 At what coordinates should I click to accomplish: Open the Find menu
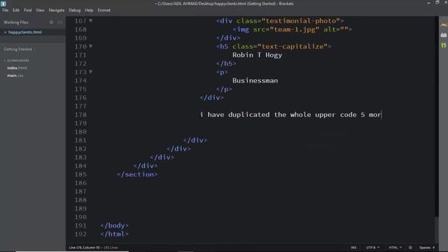[28, 10]
